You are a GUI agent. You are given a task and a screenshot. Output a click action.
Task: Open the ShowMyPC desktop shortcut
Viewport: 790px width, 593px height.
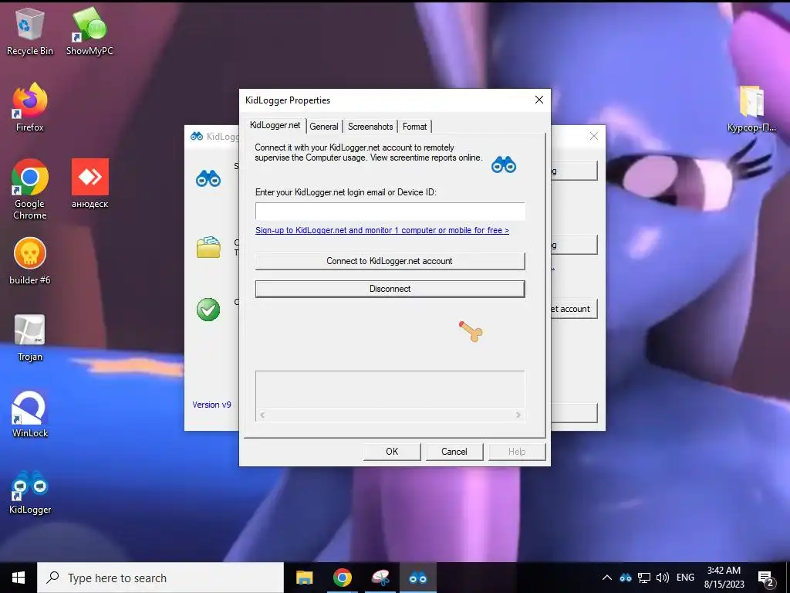coord(89,31)
